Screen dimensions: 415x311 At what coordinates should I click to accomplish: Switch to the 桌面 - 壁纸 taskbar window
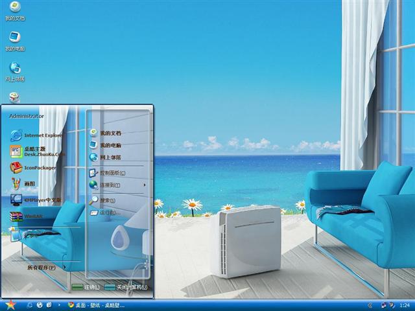tap(96, 305)
